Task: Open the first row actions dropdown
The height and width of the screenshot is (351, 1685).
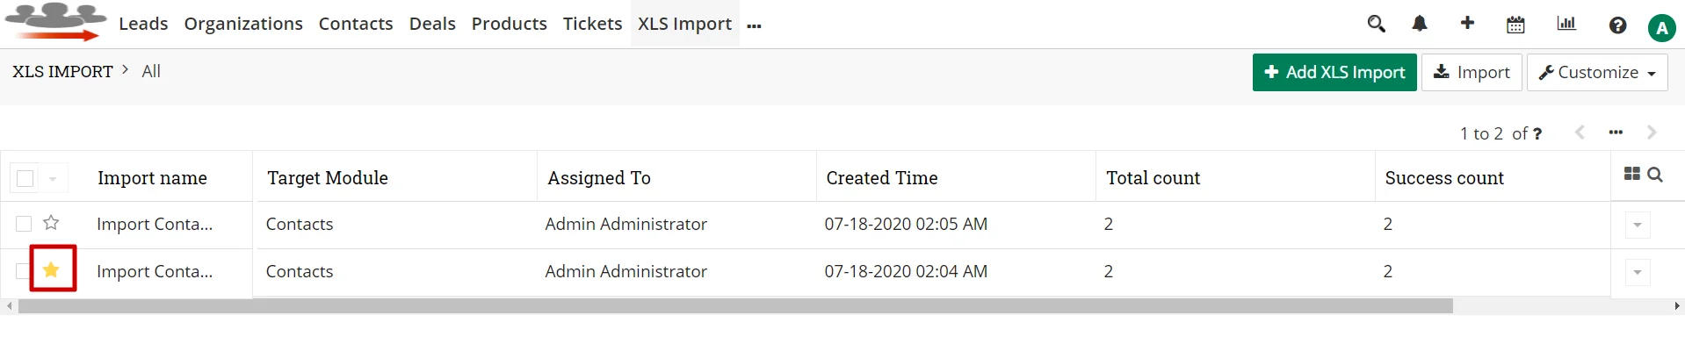Action: click(x=1637, y=225)
